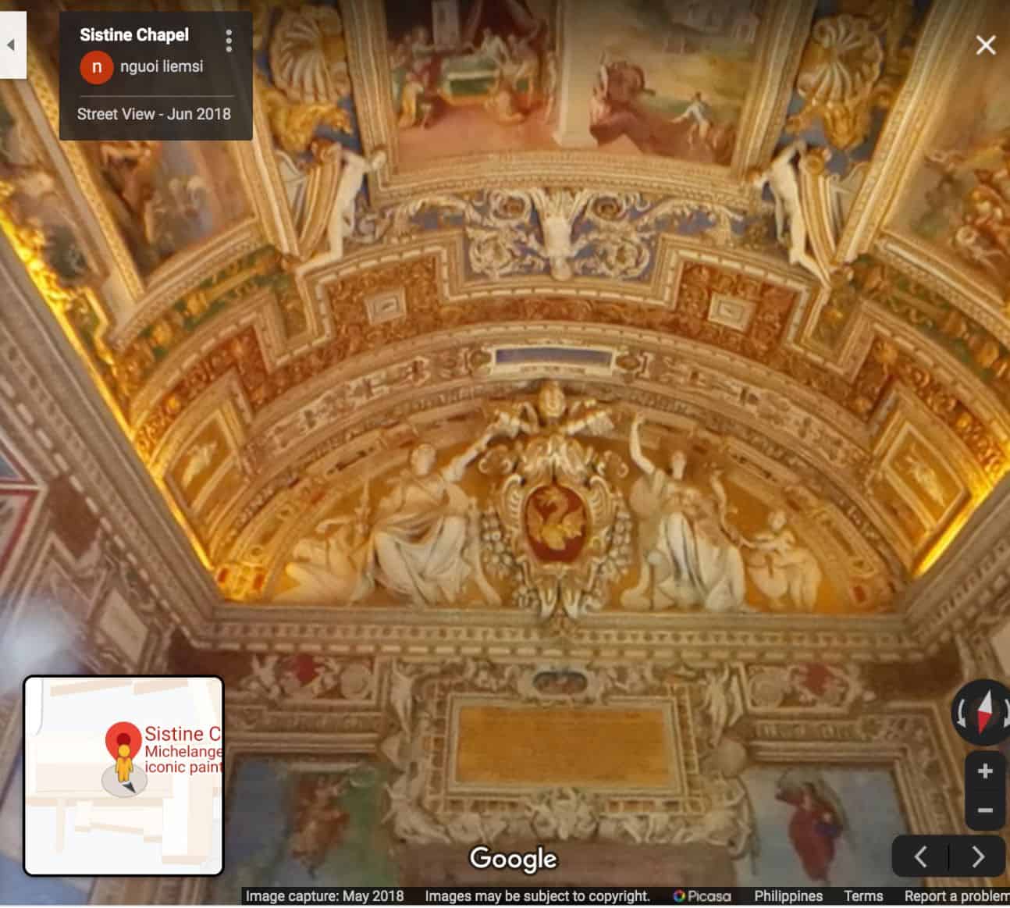Click the red Sistine Chapel map pin
This screenshot has height=908, width=1010.
(123, 739)
